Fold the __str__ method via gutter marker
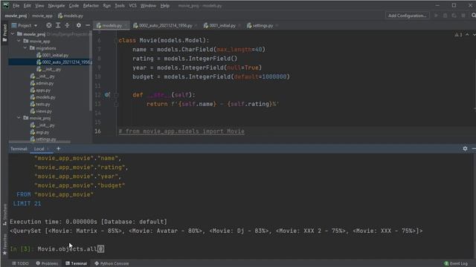Viewport: 476px width, 267px height. pyautogui.click(x=116, y=95)
